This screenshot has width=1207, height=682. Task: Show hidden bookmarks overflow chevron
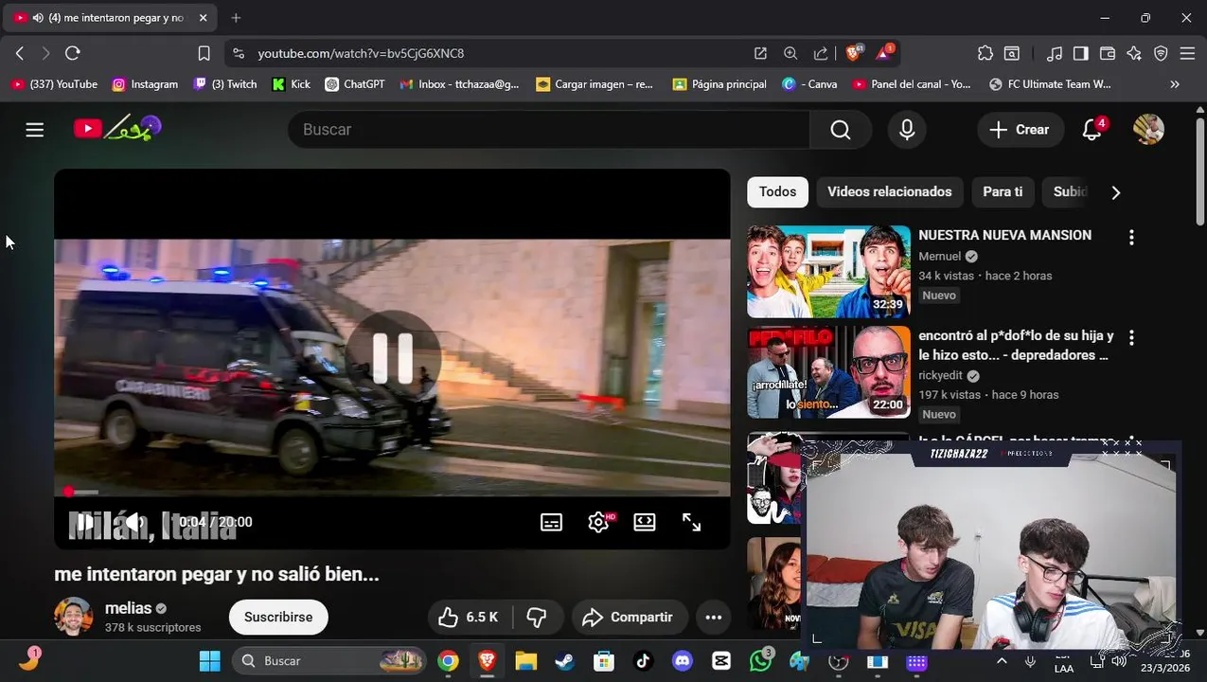pyautogui.click(x=1175, y=84)
